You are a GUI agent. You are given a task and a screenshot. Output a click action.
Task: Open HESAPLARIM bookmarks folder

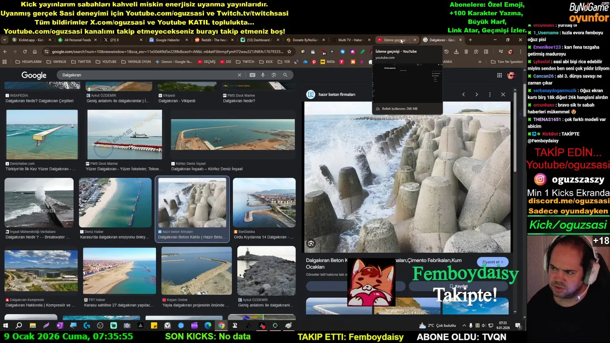point(28,61)
